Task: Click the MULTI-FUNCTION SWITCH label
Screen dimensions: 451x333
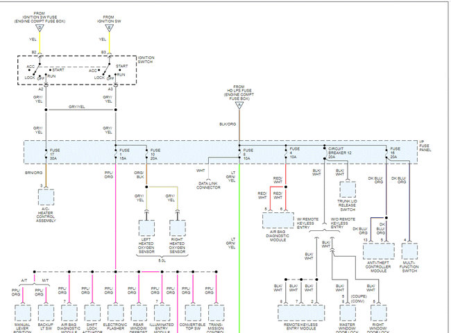Action: pos(409,266)
